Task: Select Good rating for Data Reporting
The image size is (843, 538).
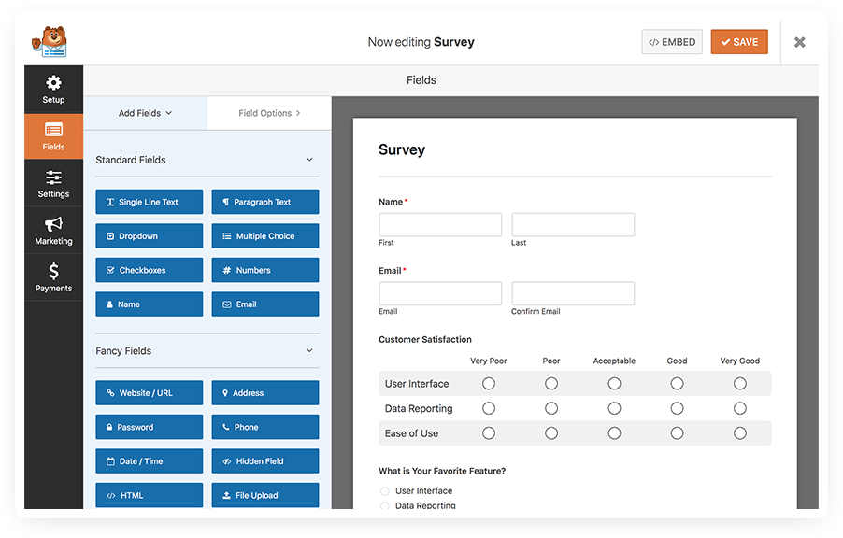Action: coord(677,408)
